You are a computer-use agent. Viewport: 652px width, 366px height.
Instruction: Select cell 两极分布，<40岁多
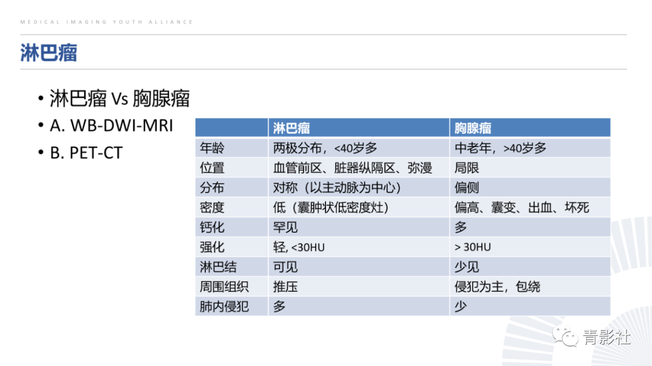click(359, 148)
